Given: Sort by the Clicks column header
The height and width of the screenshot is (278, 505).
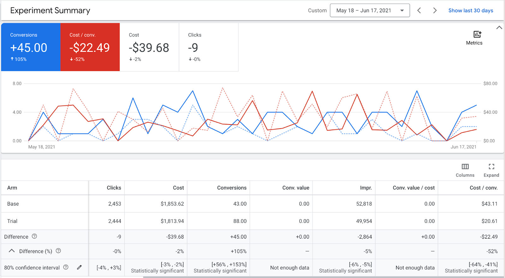Looking at the screenshot, I should [x=114, y=188].
